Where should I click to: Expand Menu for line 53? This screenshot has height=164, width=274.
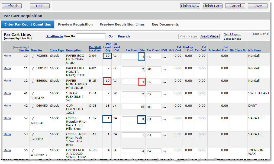click(x=7, y=134)
